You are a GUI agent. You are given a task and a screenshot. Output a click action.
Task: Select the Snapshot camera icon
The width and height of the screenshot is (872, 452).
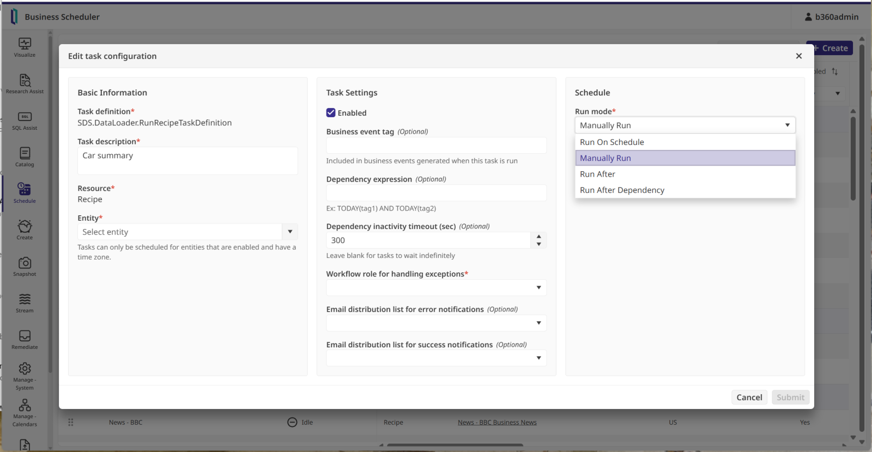point(25,263)
